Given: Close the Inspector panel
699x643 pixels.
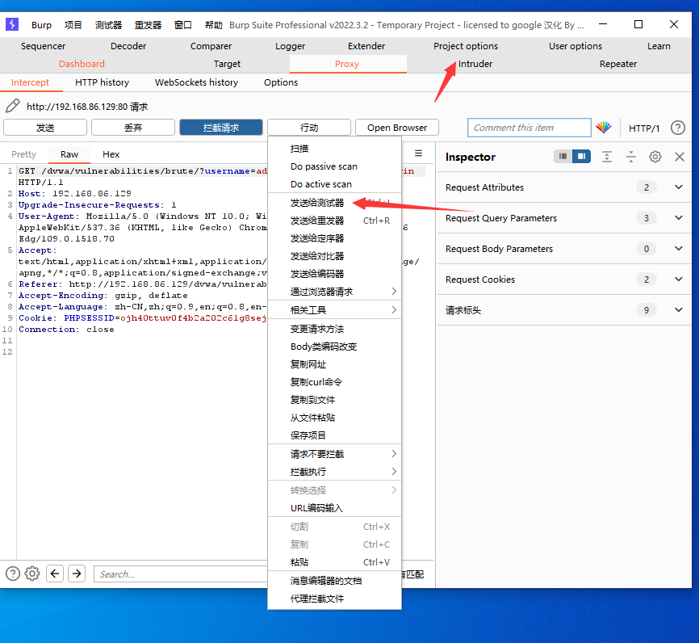Looking at the screenshot, I should coord(680,157).
